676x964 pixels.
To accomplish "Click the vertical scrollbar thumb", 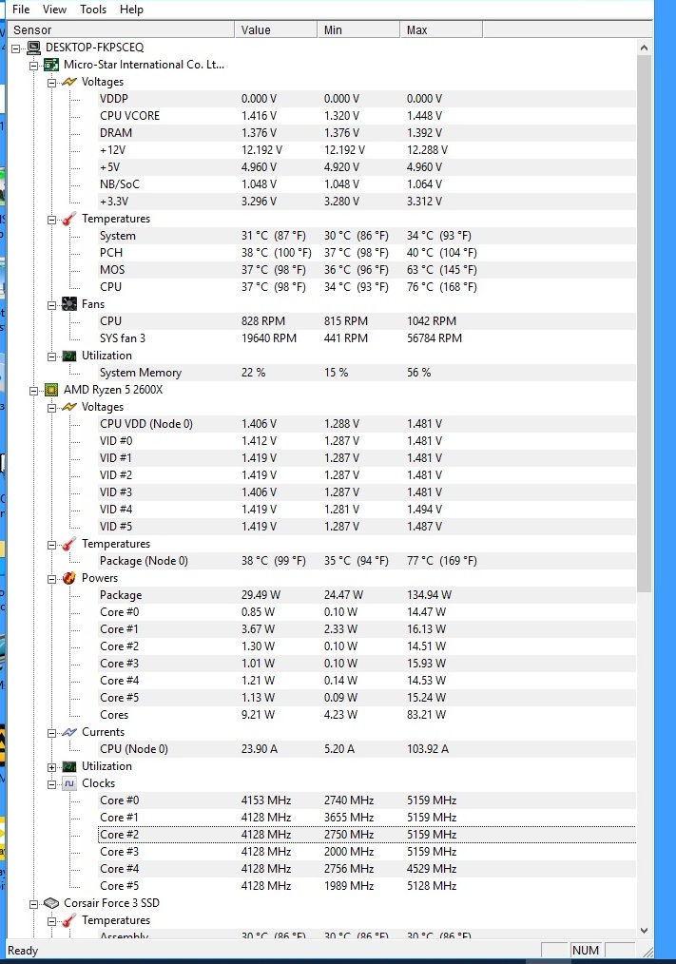I will [x=644, y=324].
